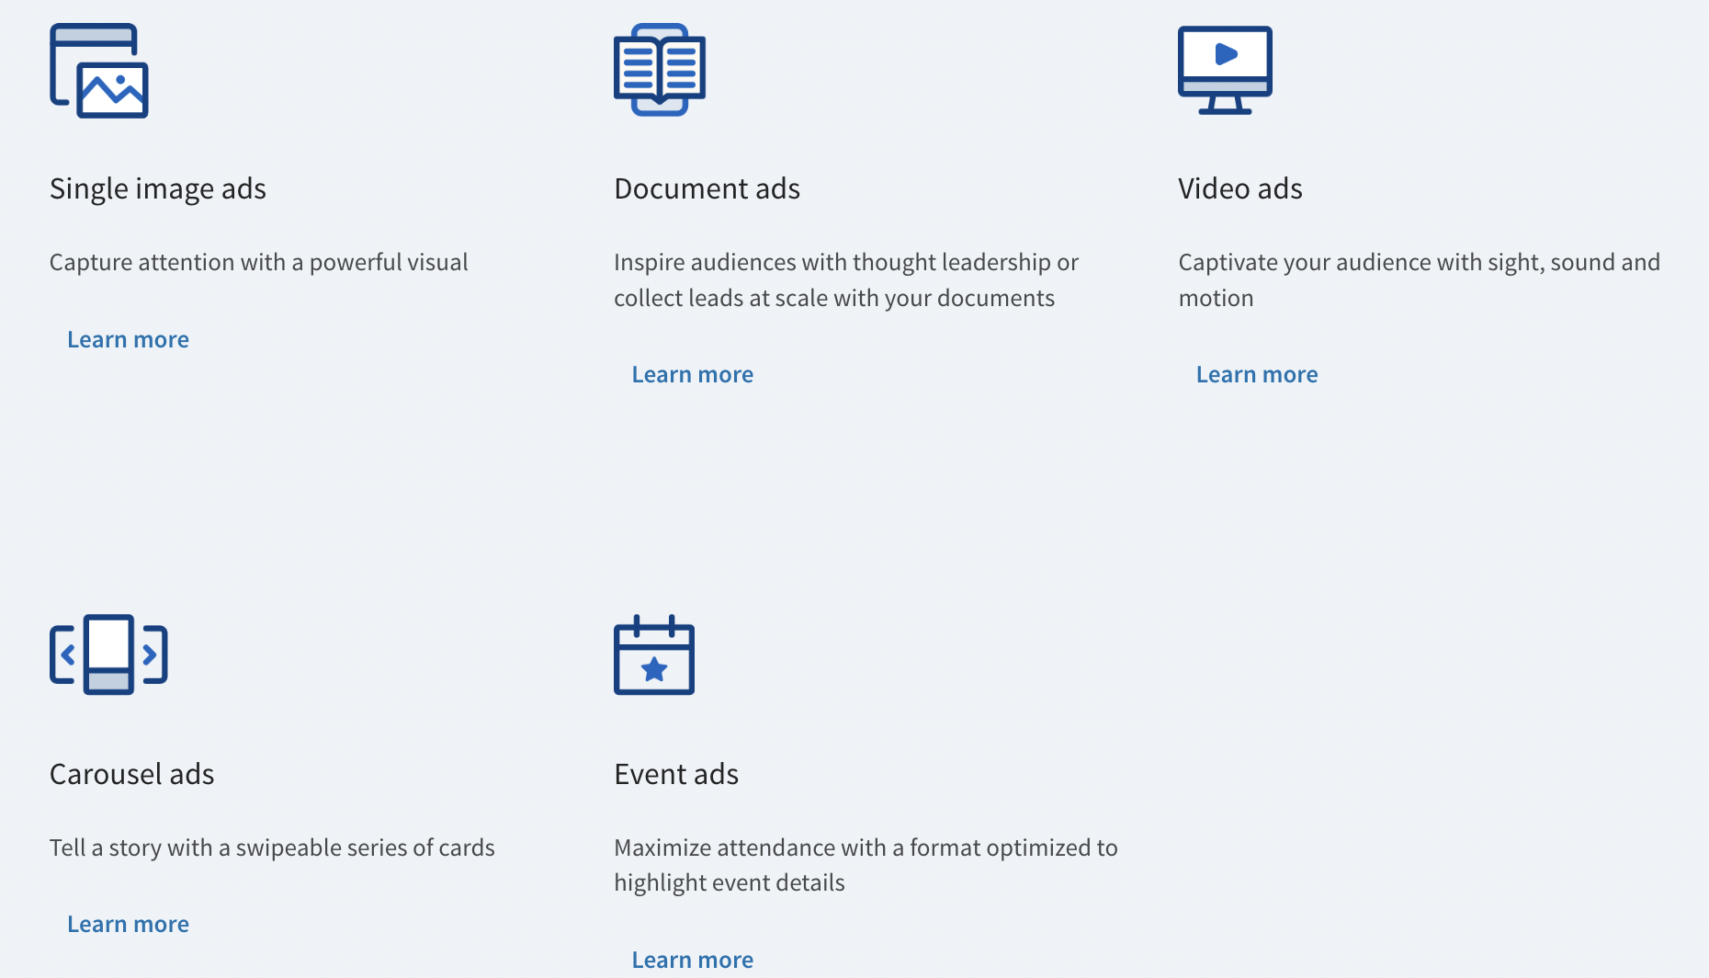Click the Single image ads heading

click(x=158, y=188)
